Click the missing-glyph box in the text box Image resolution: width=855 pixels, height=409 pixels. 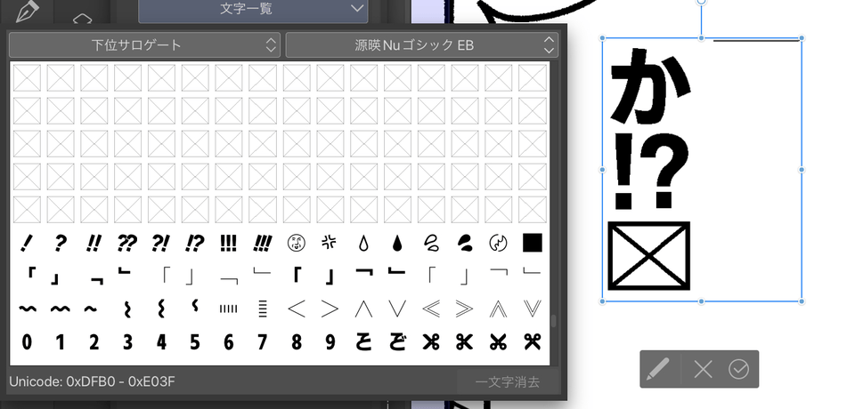649,255
